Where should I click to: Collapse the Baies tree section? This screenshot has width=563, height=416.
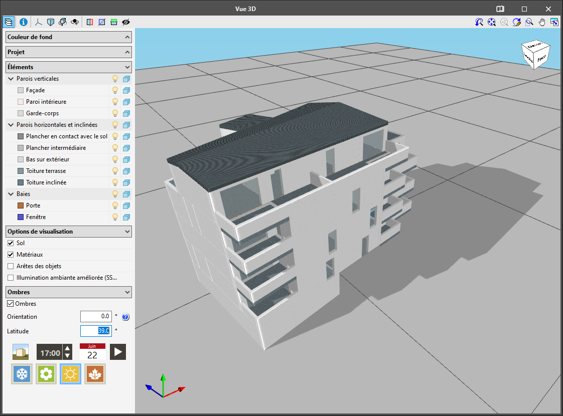point(11,193)
